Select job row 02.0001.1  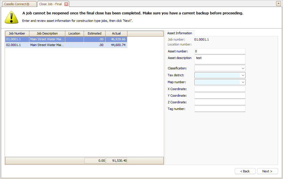66,45
